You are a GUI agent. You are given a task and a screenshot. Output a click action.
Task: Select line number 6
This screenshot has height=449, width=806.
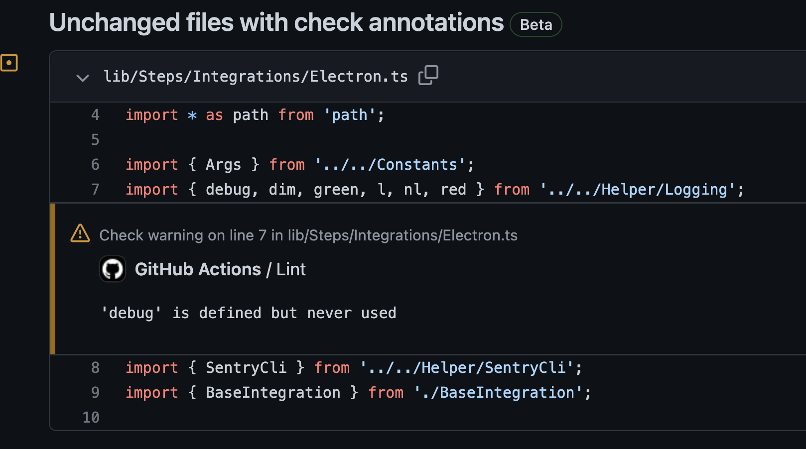pyautogui.click(x=95, y=165)
